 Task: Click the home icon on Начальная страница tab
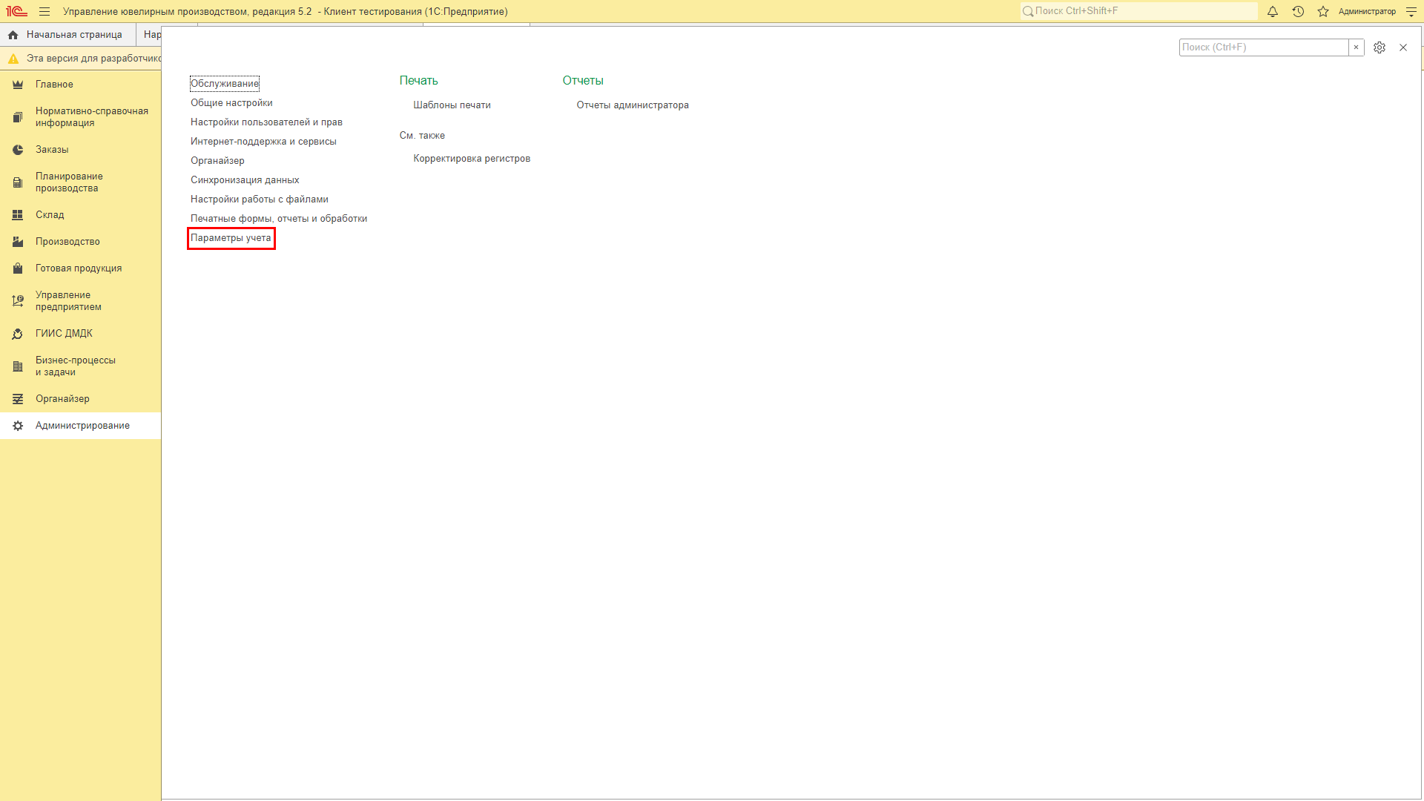point(13,35)
